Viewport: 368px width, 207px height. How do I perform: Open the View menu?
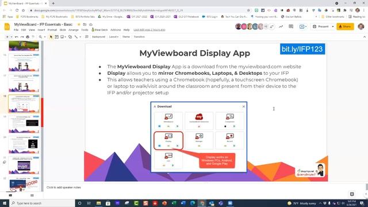(32, 30)
